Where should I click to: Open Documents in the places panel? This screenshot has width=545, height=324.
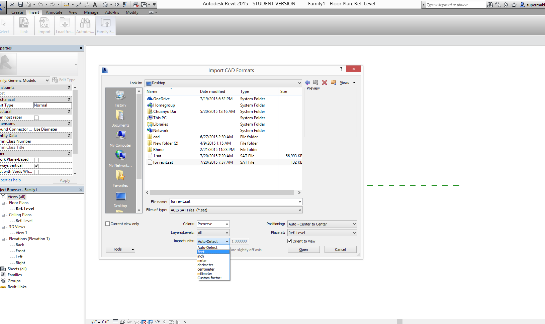(x=120, y=119)
